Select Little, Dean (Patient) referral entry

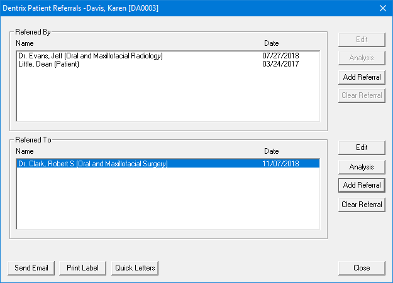49,64
